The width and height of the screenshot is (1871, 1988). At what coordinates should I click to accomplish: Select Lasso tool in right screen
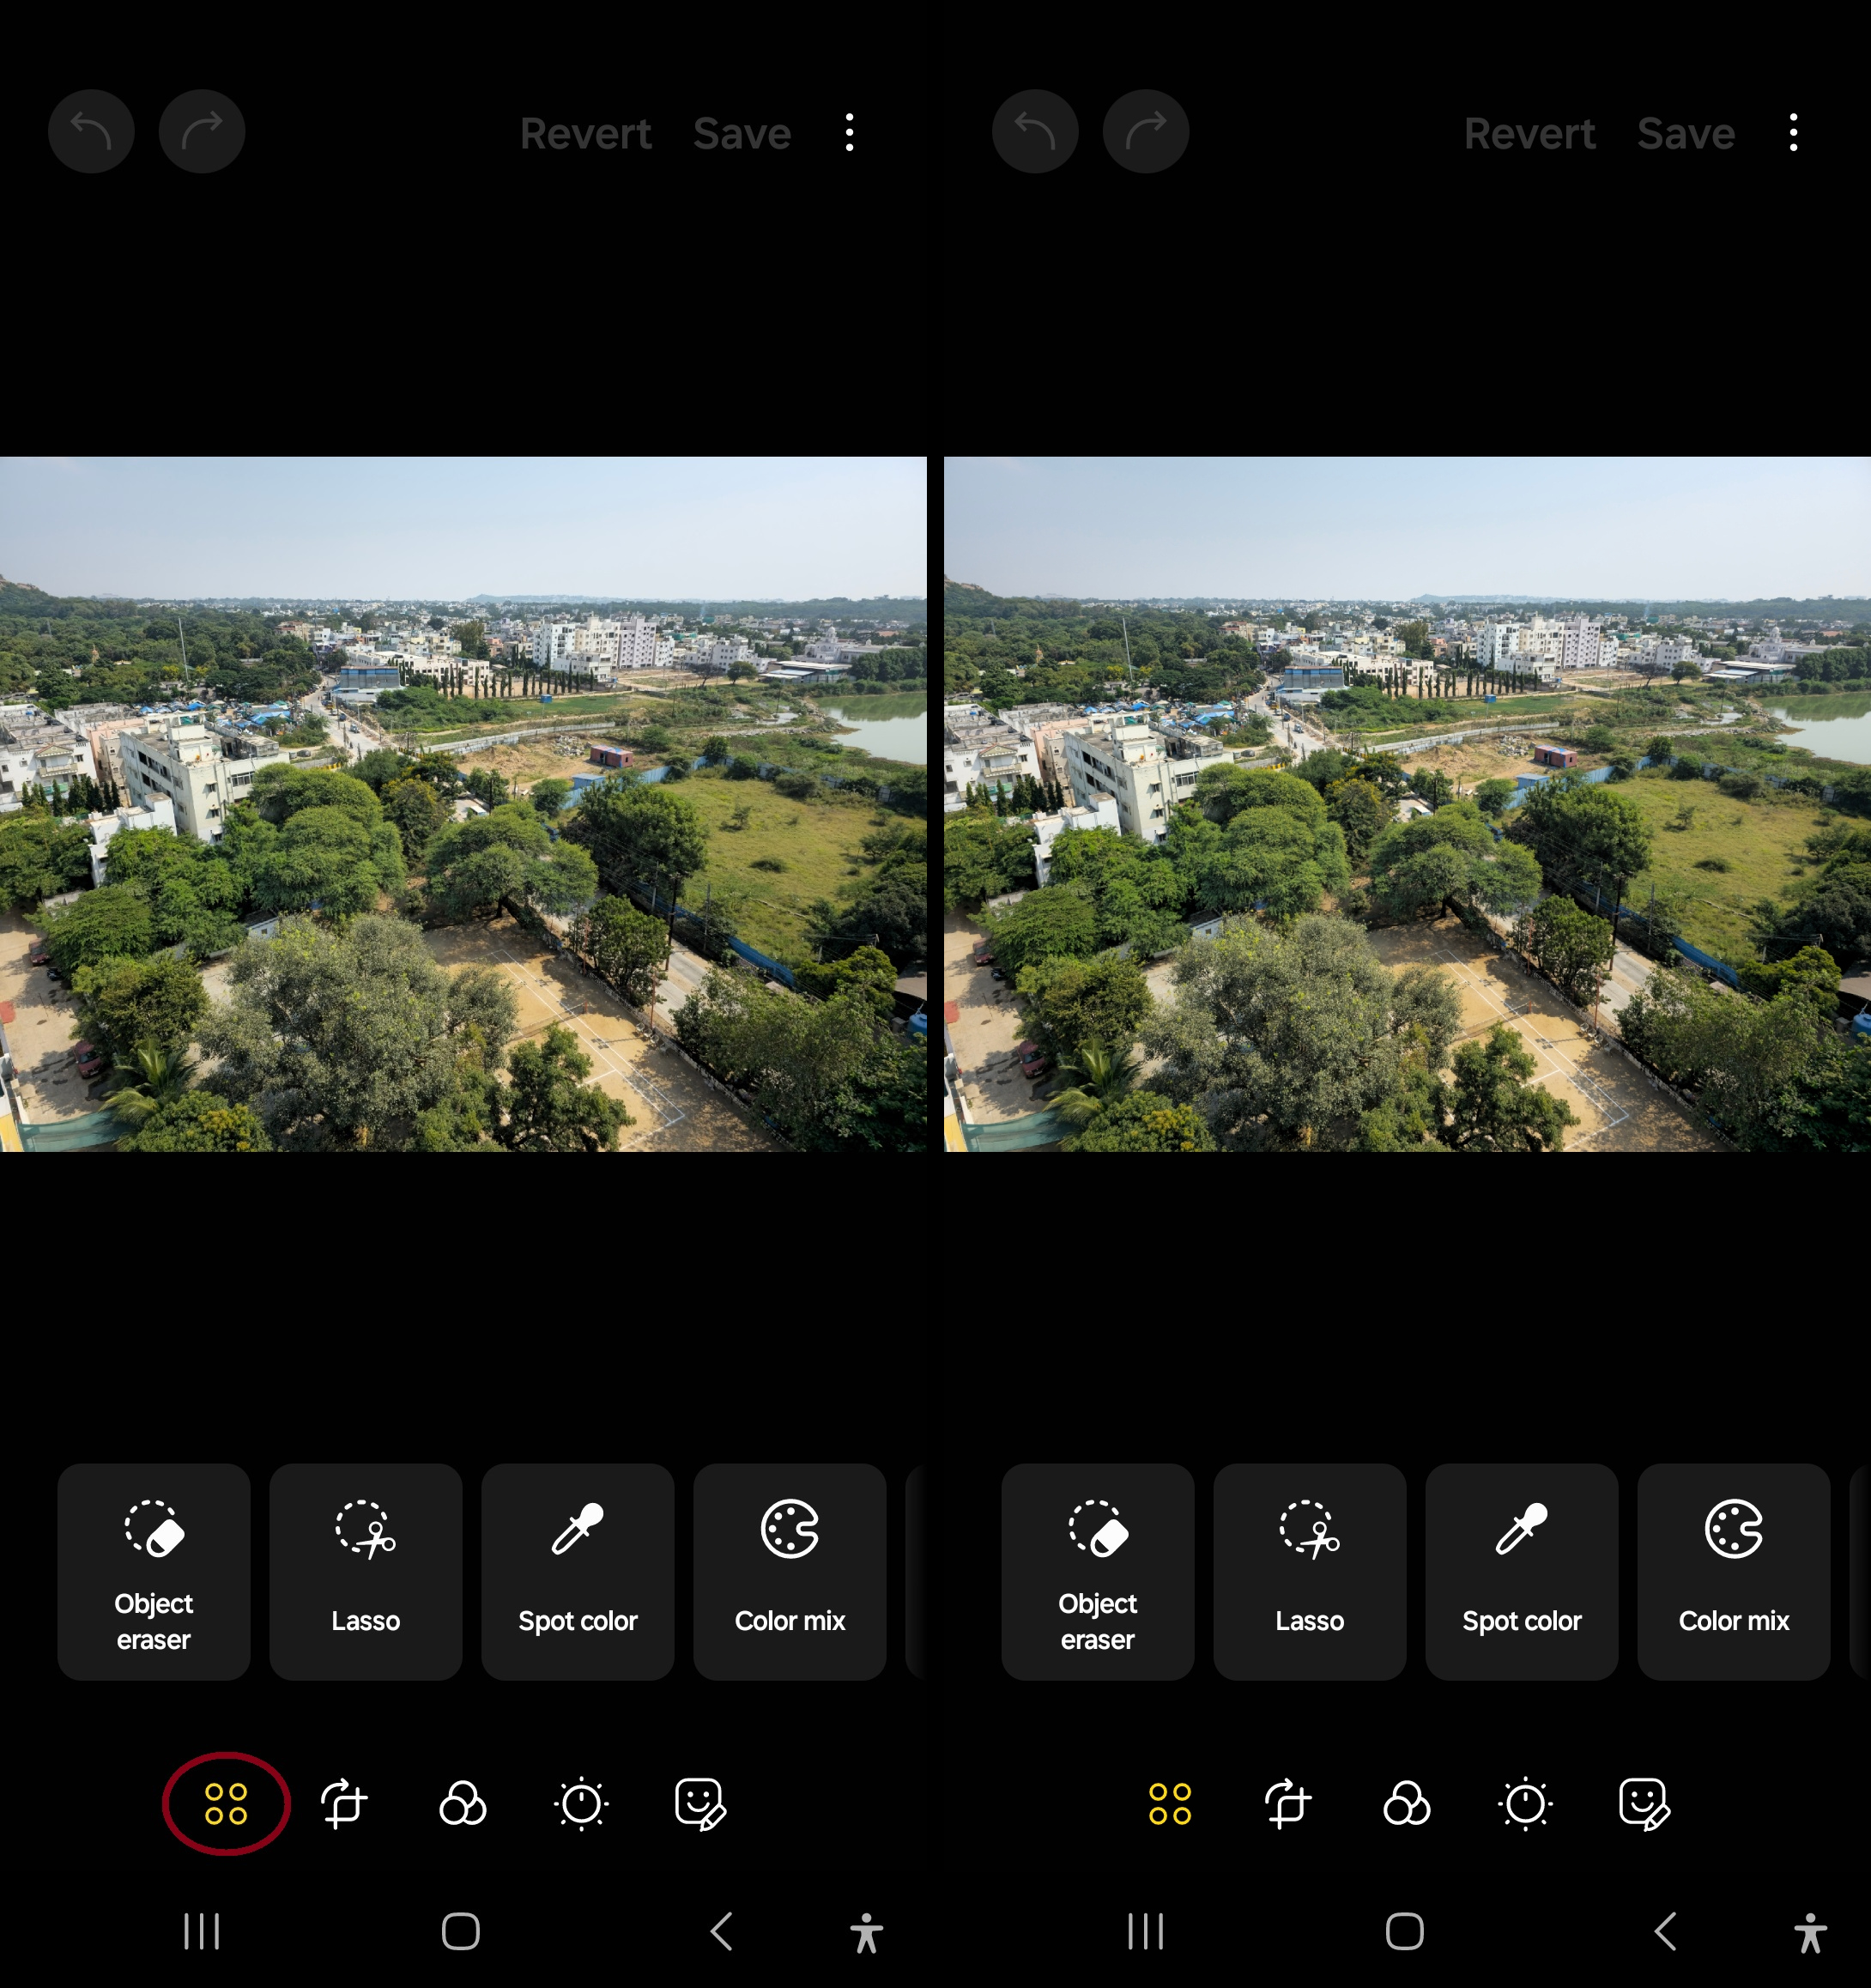pyautogui.click(x=1309, y=1571)
